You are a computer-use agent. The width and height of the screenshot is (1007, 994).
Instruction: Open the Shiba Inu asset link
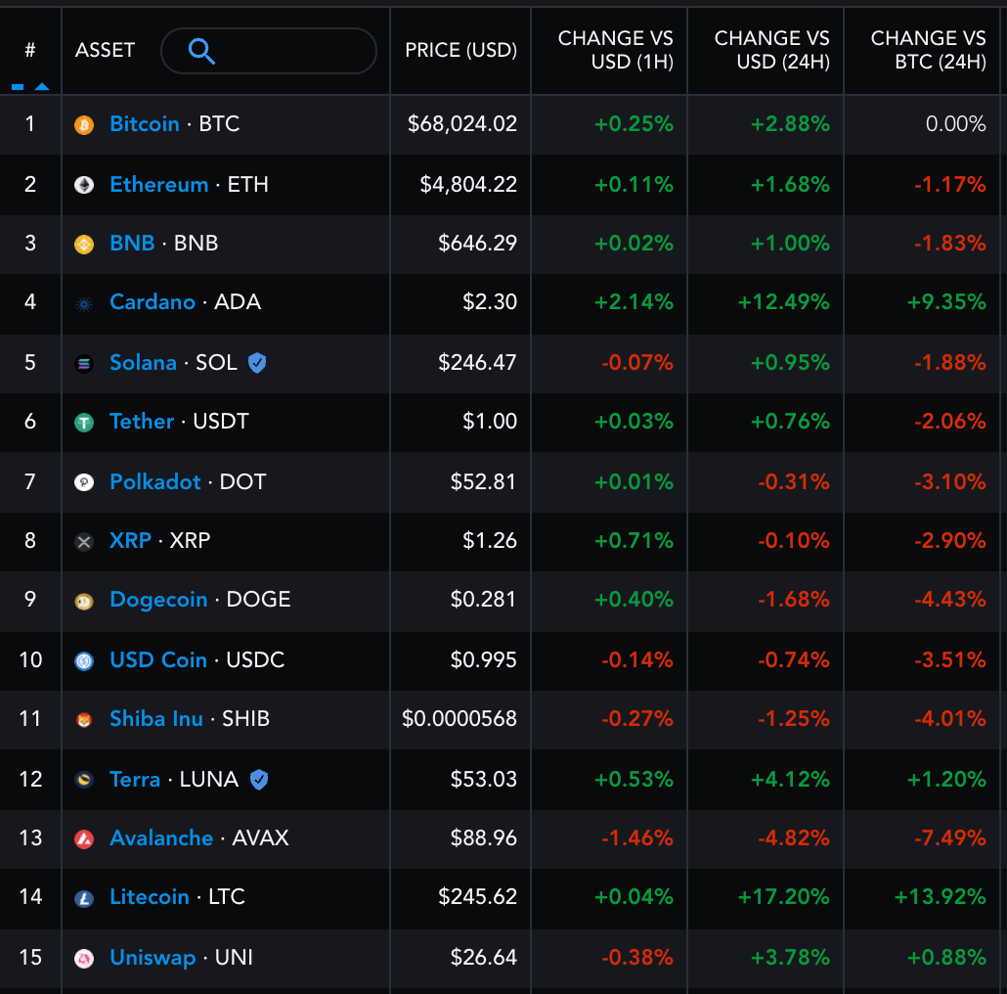(x=156, y=719)
